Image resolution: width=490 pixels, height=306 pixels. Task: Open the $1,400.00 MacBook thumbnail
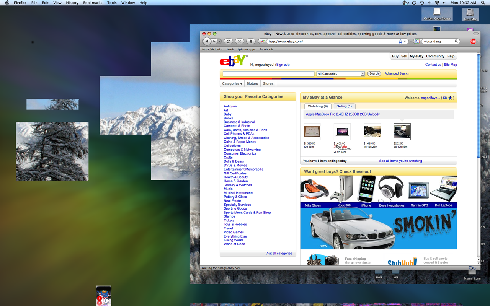[x=342, y=132]
